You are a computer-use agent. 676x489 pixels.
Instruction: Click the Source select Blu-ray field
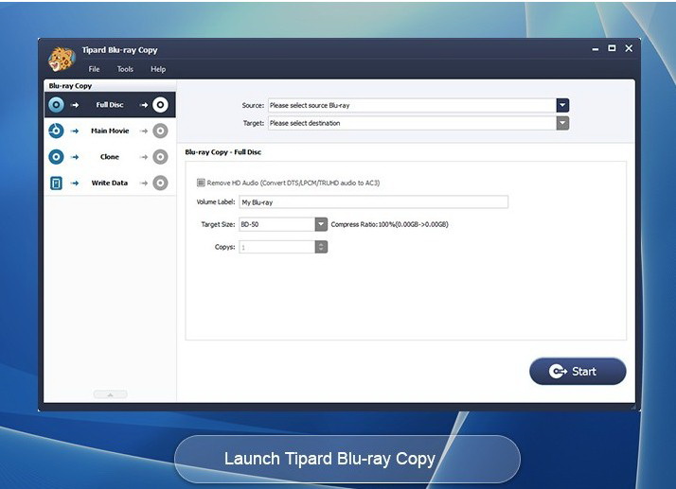412,105
